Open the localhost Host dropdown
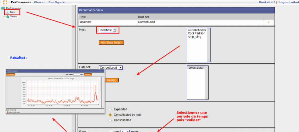Viewport: 299px width, 132px height. tap(108, 30)
